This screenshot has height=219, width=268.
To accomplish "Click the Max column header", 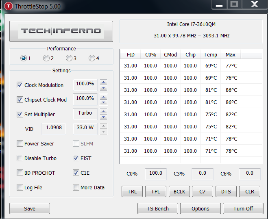I will point(231,55).
